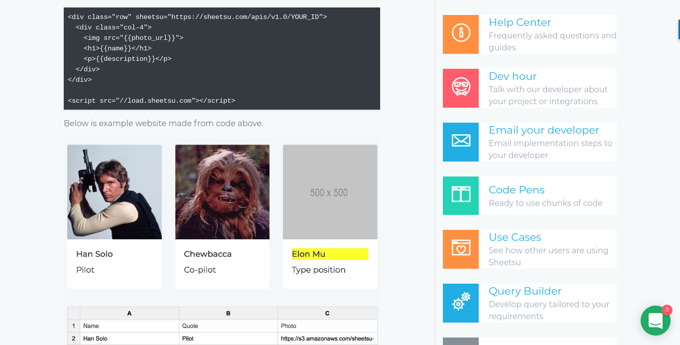
Task: Click the div class row sheetsu code line
Action: pyautogui.click(x=197, y=17)
